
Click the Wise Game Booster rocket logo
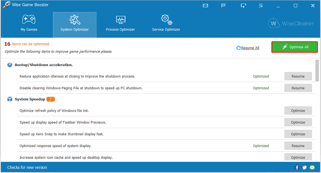(x=6, y=4)
